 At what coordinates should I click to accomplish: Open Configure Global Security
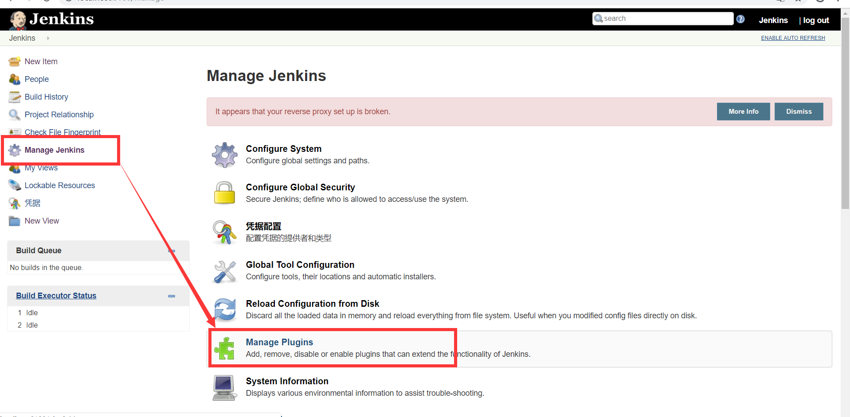click(300, 187)
